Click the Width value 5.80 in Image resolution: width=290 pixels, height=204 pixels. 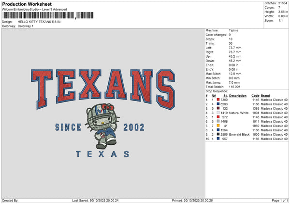pos(283,16)
